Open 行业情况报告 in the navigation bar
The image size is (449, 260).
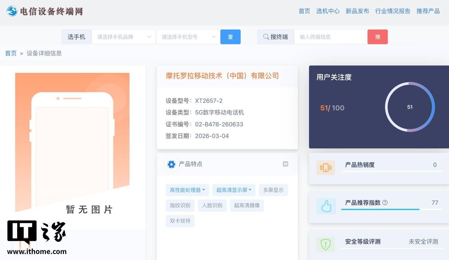pyautogui.click(x=393, y=11)
